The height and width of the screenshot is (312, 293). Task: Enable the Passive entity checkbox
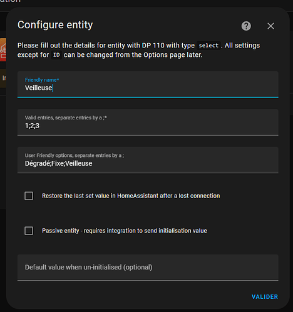point(29,231)
